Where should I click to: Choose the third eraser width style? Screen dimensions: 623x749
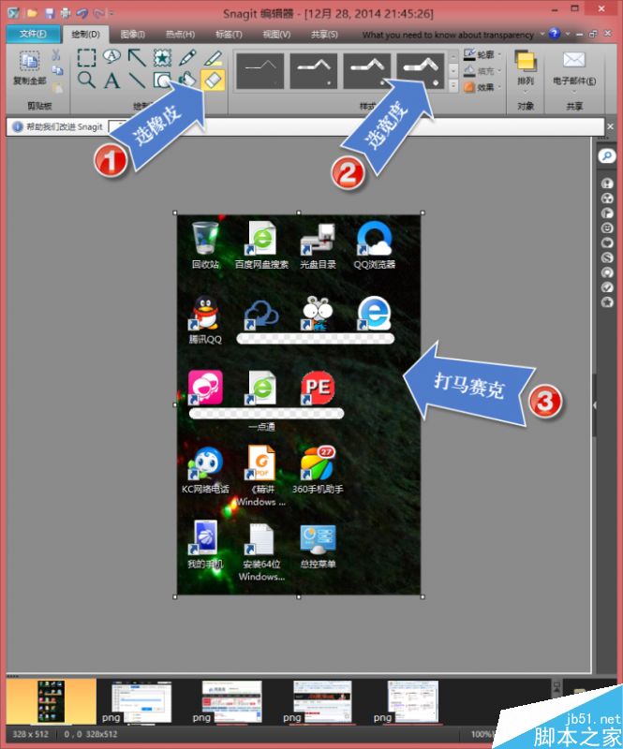click(366, 71)
